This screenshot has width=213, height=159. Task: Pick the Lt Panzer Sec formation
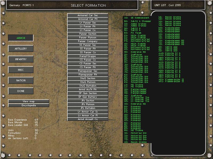coord(88,23)
